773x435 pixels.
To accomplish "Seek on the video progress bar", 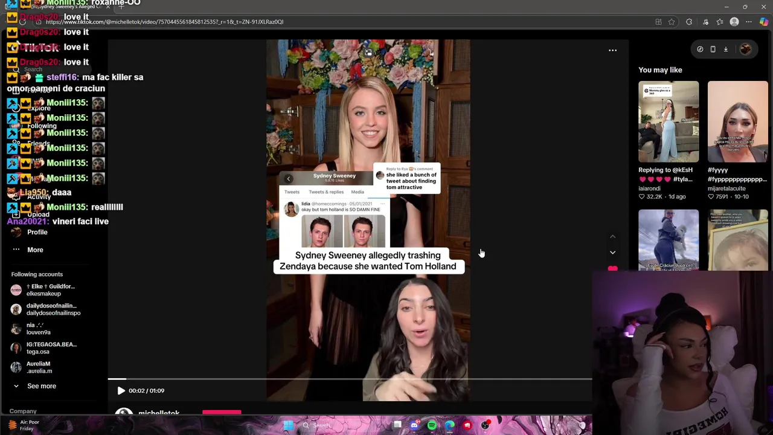I will tap(350, 379).
